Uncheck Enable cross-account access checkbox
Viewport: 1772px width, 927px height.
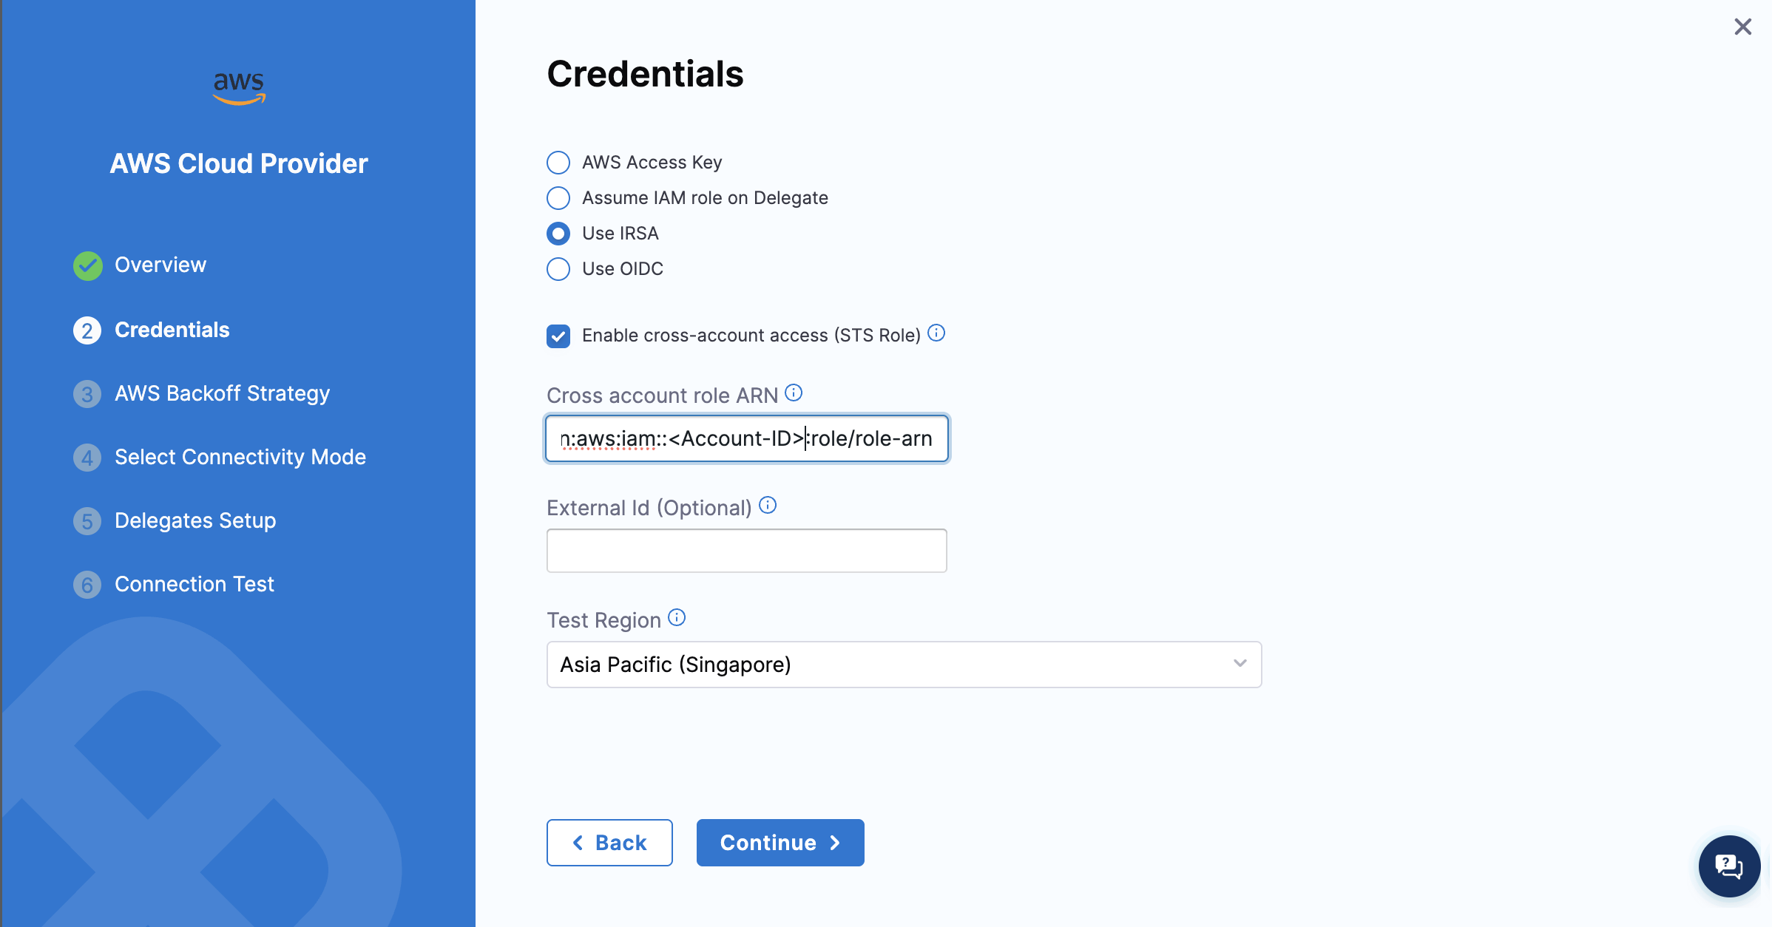558,336
